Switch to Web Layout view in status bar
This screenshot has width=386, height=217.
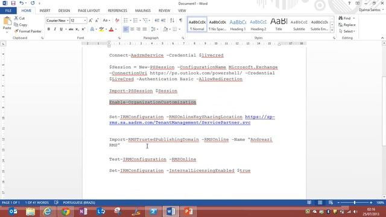(x=331, y=203)
